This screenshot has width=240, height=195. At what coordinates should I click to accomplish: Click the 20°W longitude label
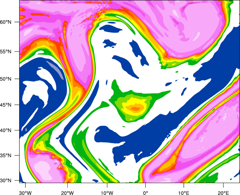coord(67,193)
